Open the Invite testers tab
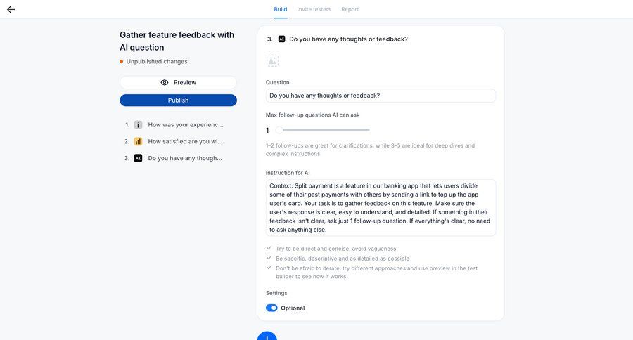This screenshot has width=633, height=340. coord(314,9)
